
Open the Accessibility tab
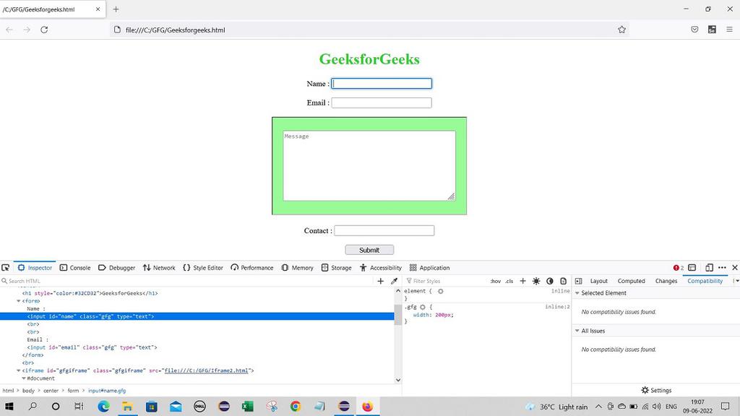(x=380, y=267)
